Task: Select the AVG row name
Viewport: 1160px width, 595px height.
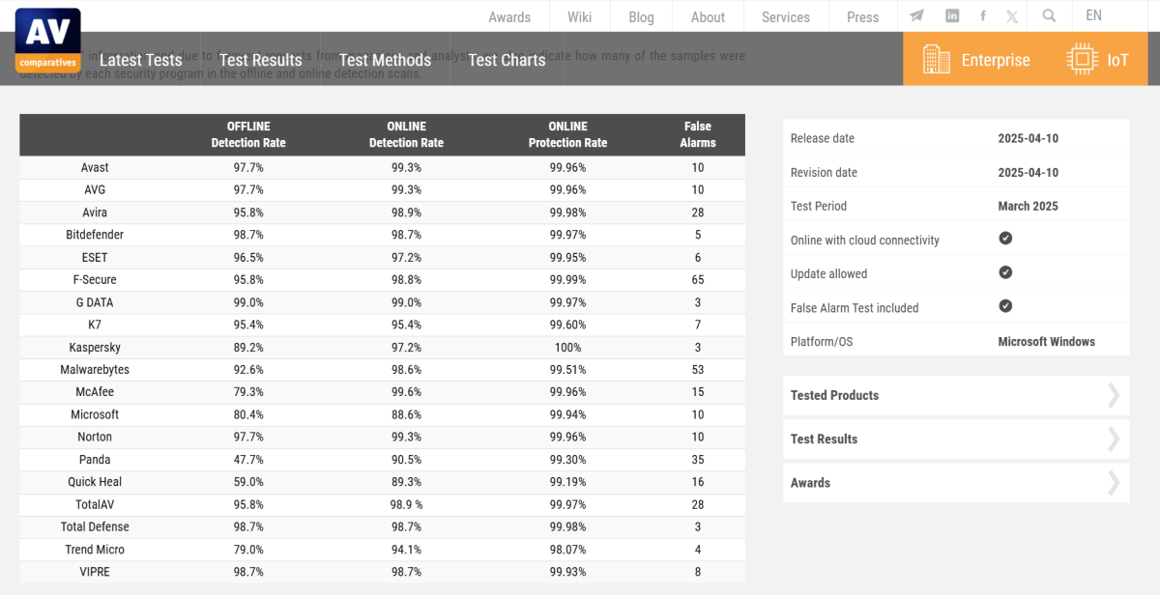Action: click(x=95, y=189)
